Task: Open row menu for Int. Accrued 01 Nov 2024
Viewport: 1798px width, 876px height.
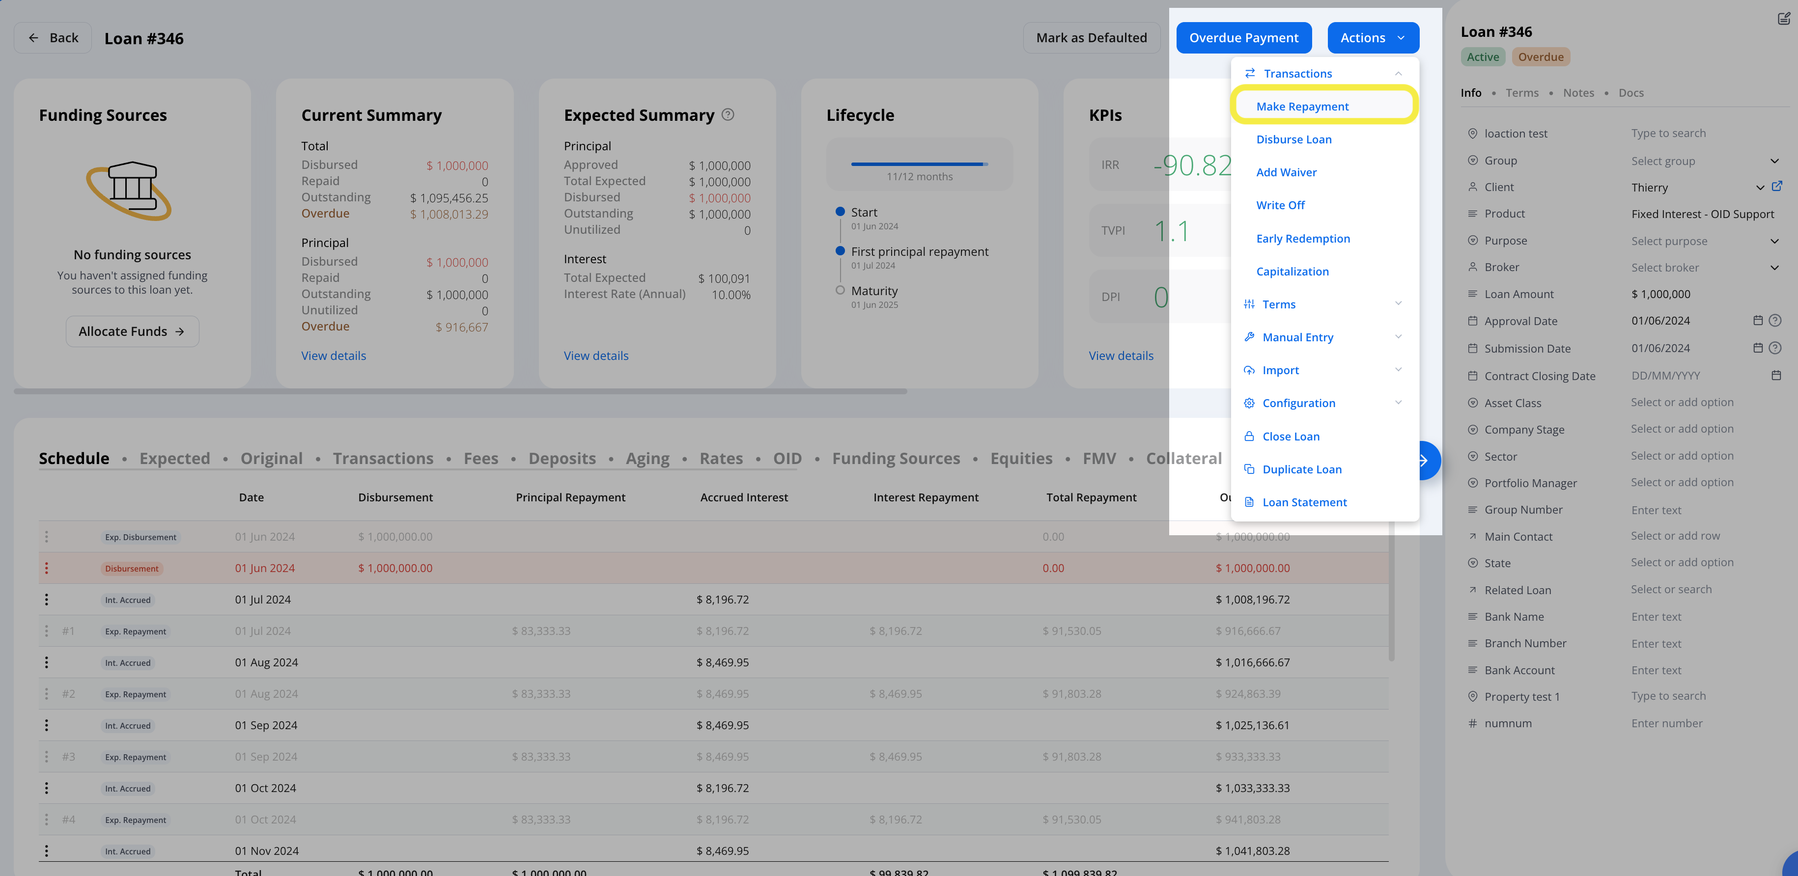Action: pyautogui.click(x=47, y=851)
